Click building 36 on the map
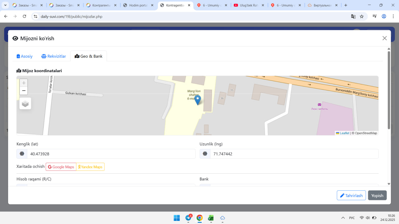The width and height of the screenshot is (399, 224). point(222,98)
